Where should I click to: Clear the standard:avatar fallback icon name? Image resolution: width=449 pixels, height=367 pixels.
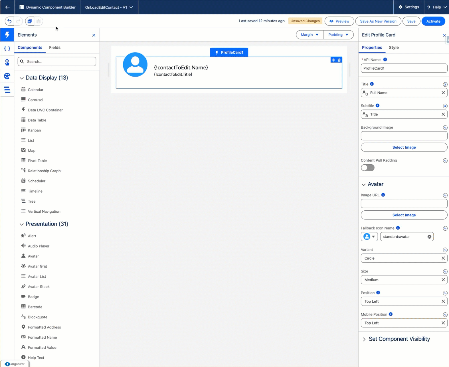click(429, 237)
